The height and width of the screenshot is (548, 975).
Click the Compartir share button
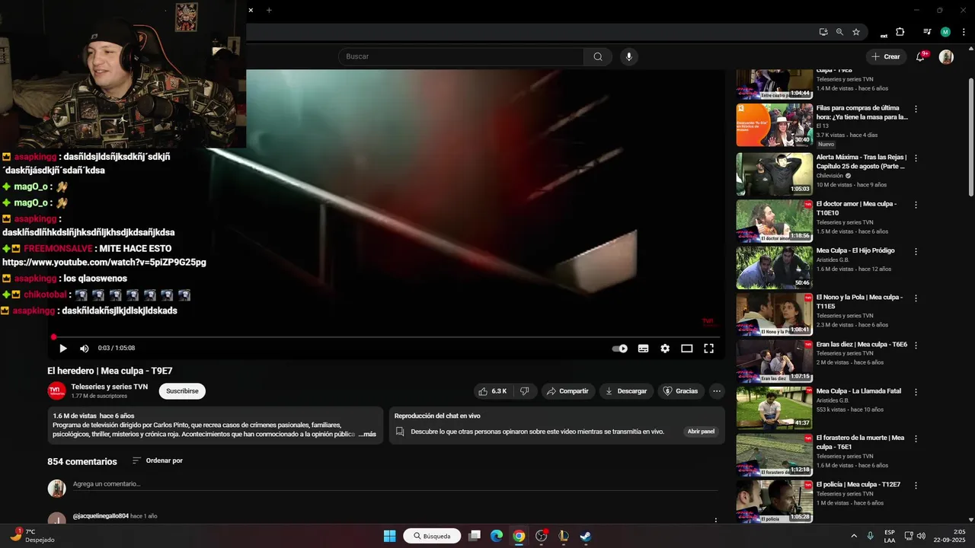click(568, 391)
